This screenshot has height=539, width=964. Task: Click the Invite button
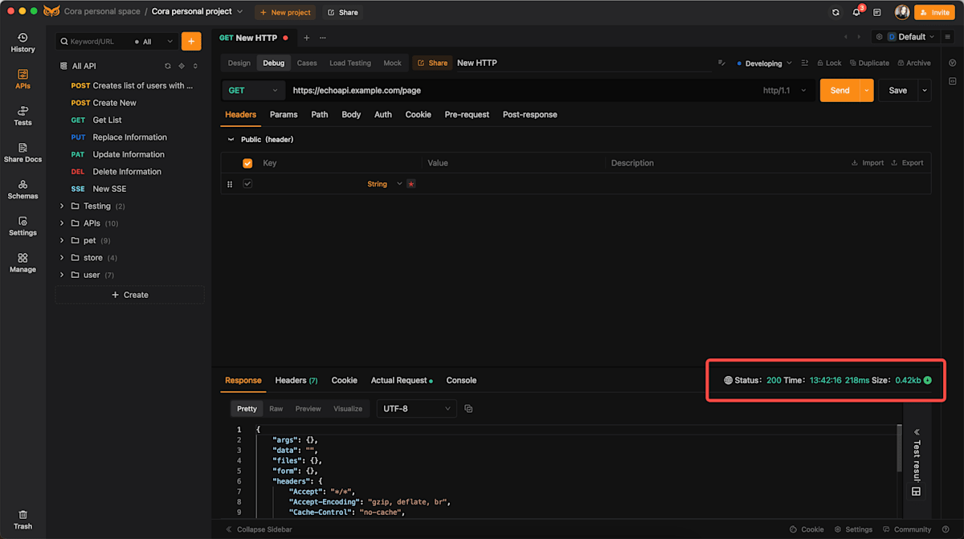click(935, 12)
